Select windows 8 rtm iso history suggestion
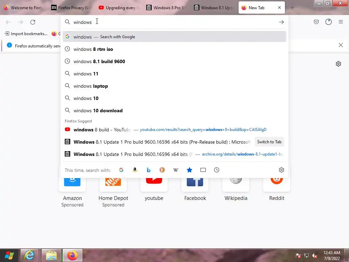This screenshot has width=349, height=262. [x=174, y=49]
